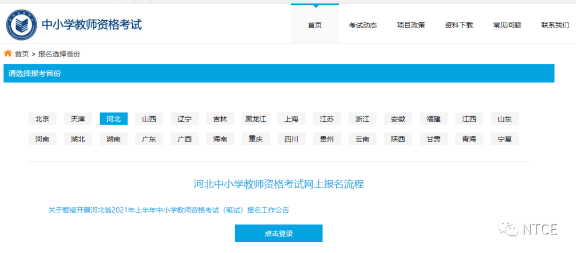This screenshot has height=253, width=576.
Task: Select province 福建
Action: (434, 119)
